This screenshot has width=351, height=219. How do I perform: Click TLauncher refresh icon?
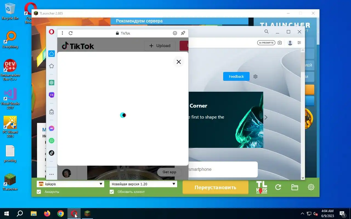pos(278,187)
